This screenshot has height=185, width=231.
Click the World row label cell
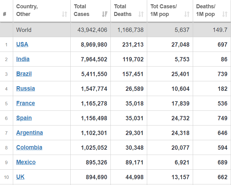pos(24,30)
